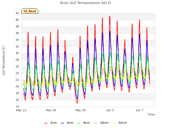Click the blue -4cm legend swatch
The image size is (171, 128).
[62, 123]
